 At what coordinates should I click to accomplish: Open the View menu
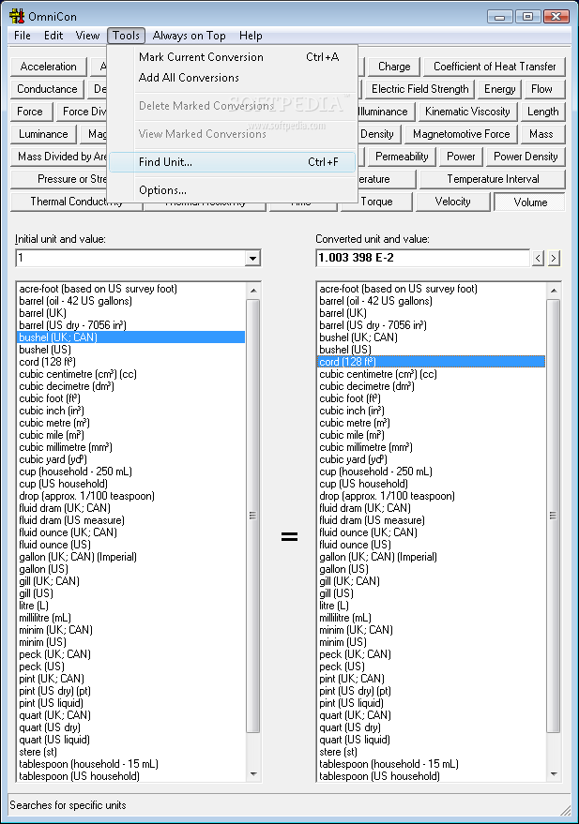(x=87, y=36)
